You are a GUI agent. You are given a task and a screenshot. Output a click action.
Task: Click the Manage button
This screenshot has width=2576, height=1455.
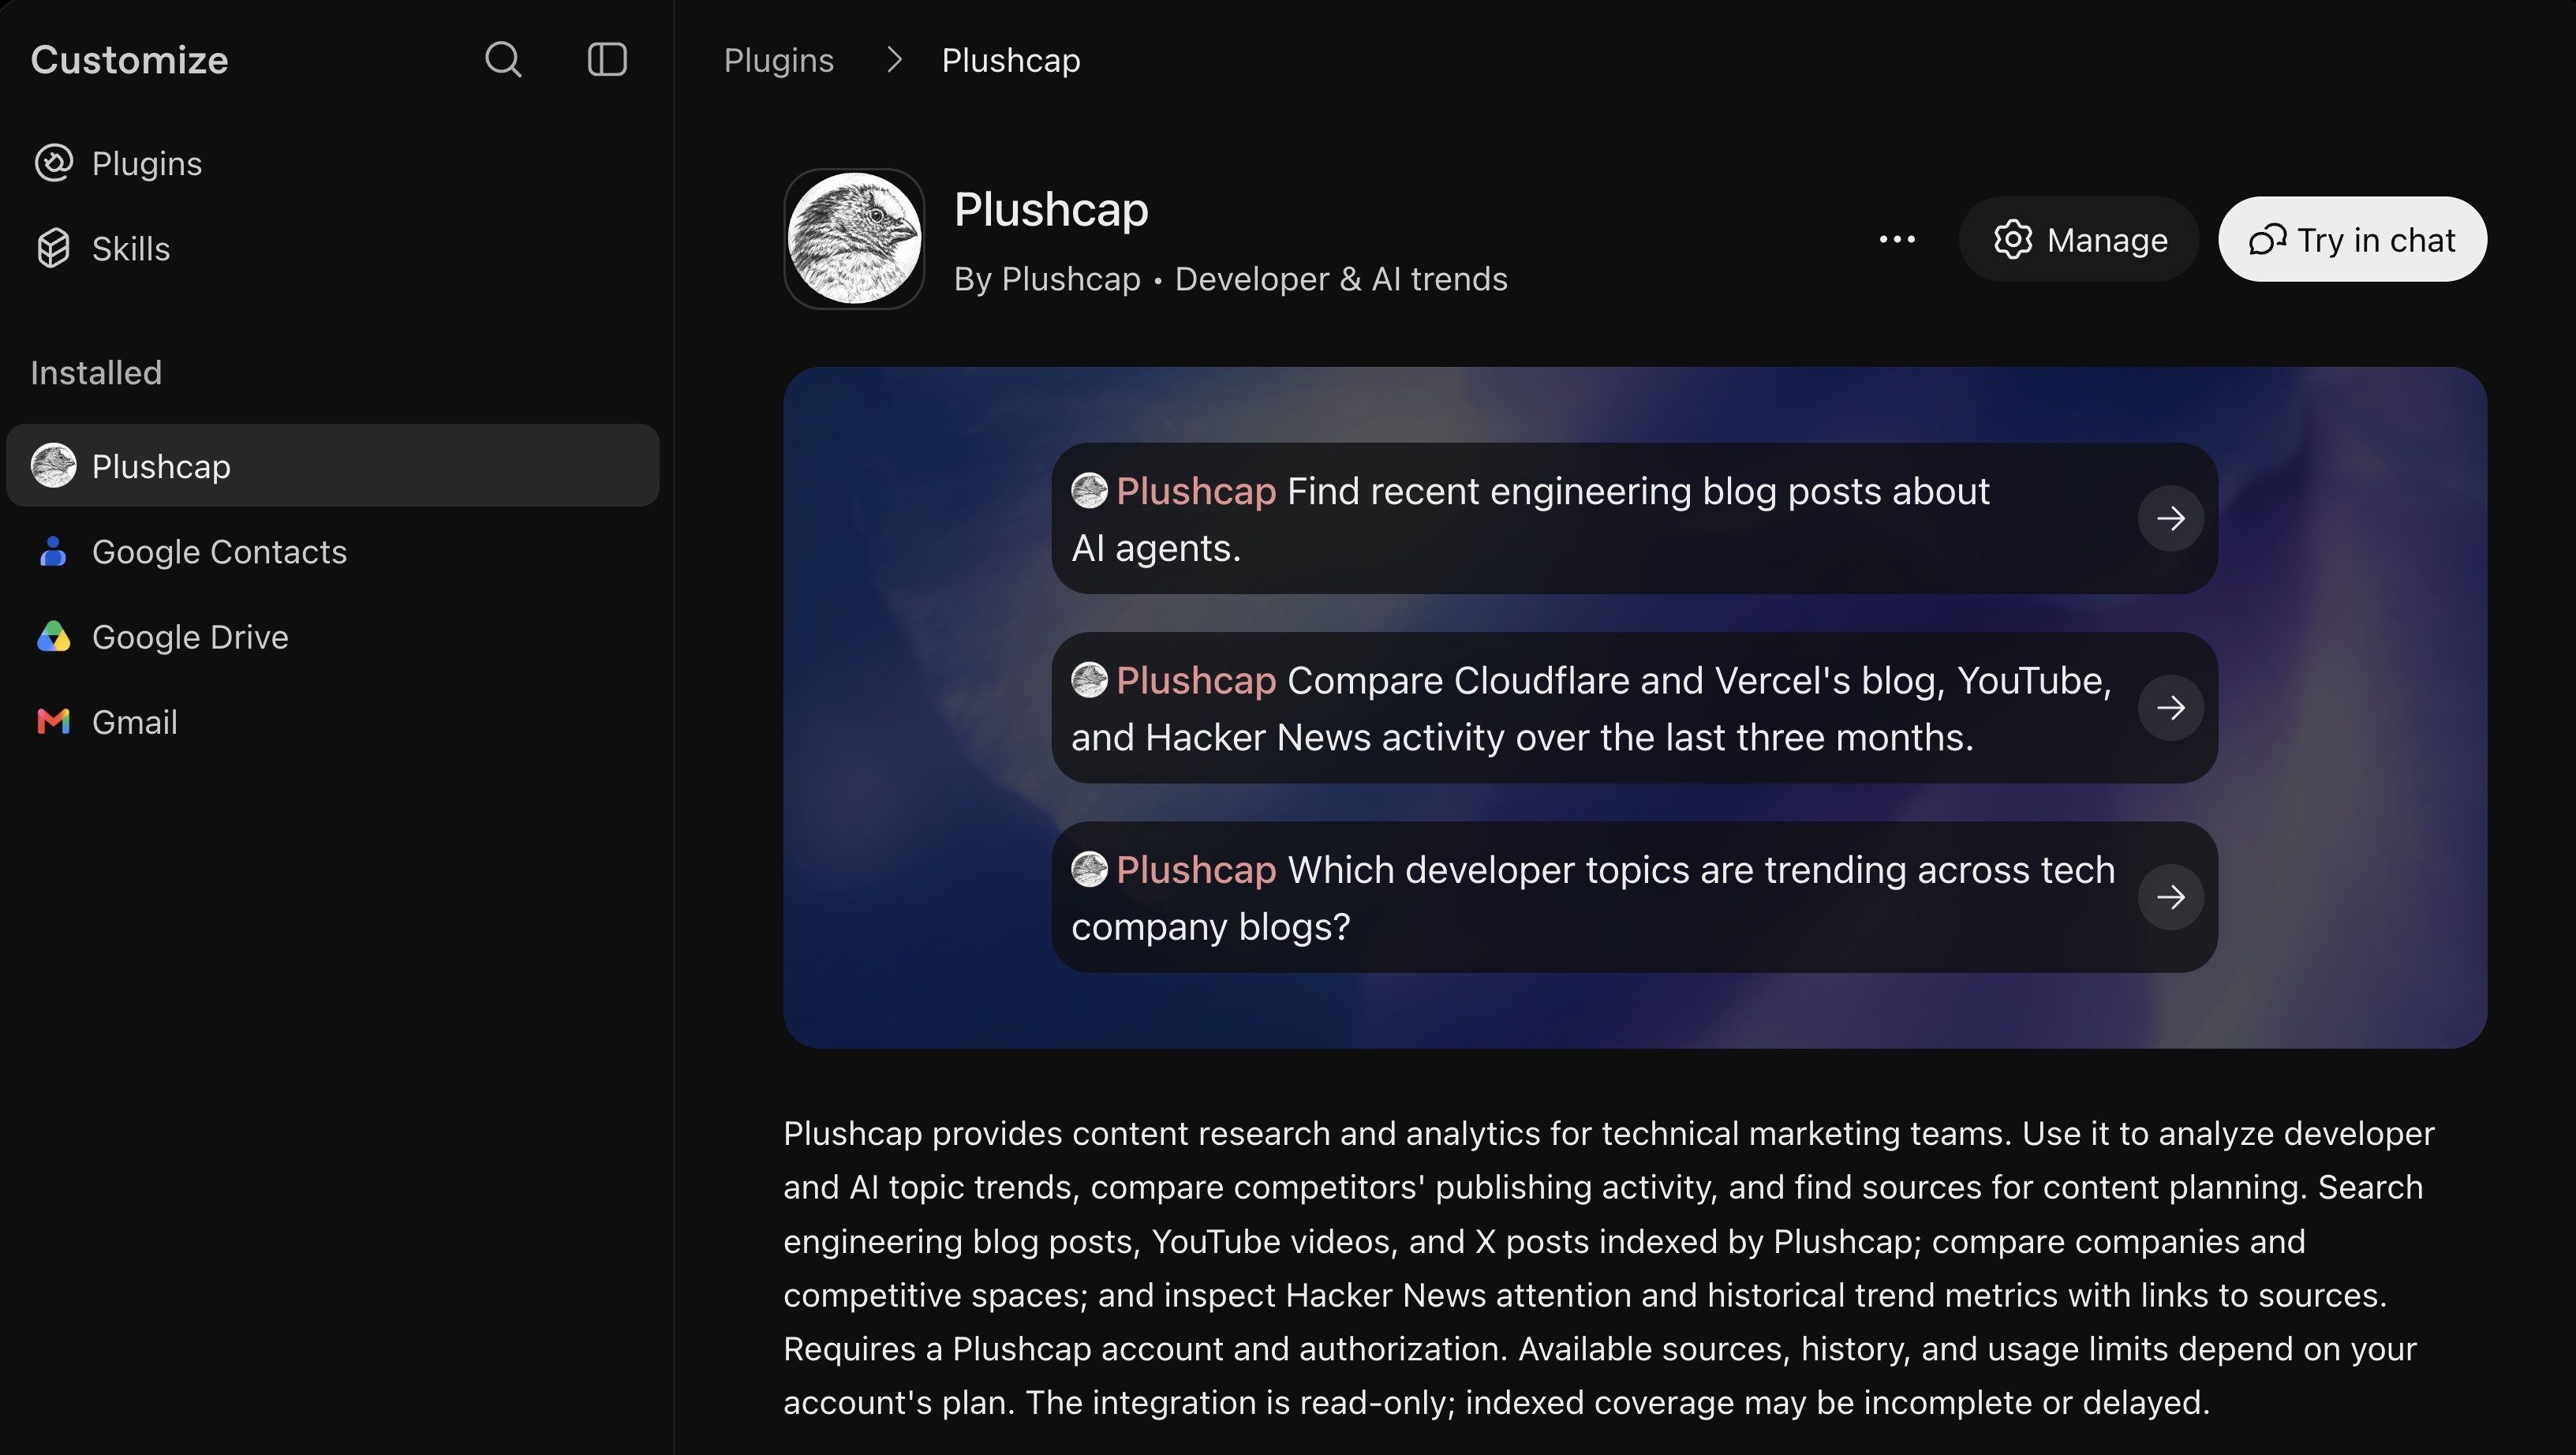(x=2078, y=239)
